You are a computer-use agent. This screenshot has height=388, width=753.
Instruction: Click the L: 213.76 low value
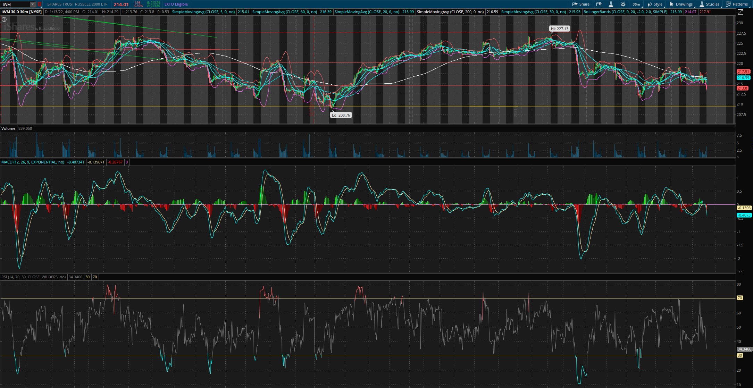coord(129,12)
